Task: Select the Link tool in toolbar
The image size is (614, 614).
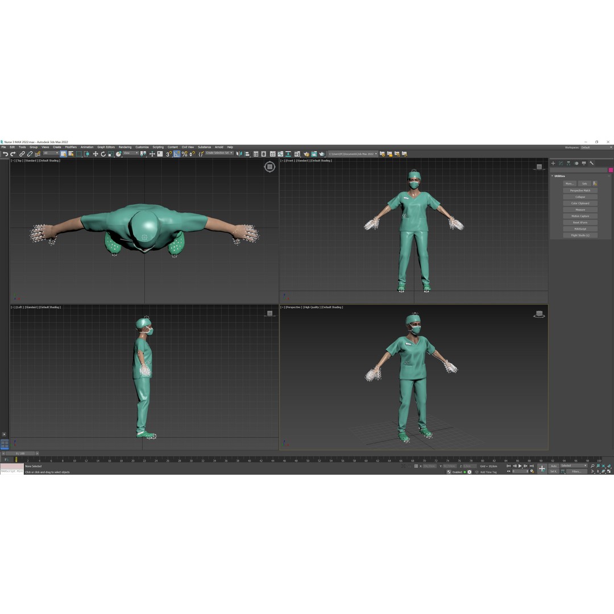Action: 22,154
